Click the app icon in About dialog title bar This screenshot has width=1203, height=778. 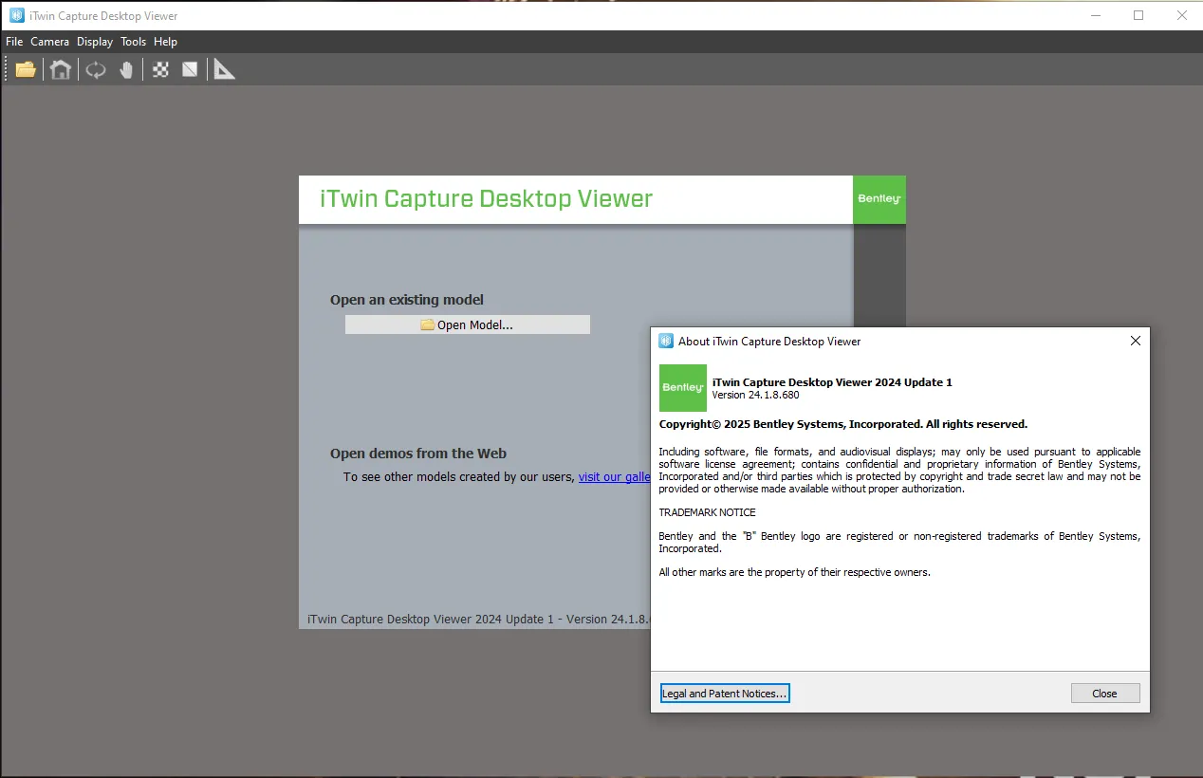click(x=666, y=341)
